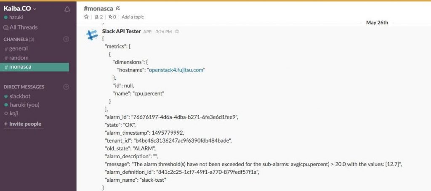Viewport: 431px width, 191px height.
Task: Open direct message with koji
Action: tap(11, 113)
